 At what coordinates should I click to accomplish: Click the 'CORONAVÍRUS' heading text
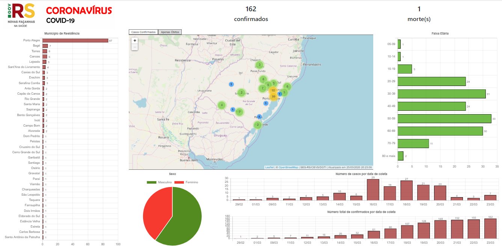[x=79, y=11]
